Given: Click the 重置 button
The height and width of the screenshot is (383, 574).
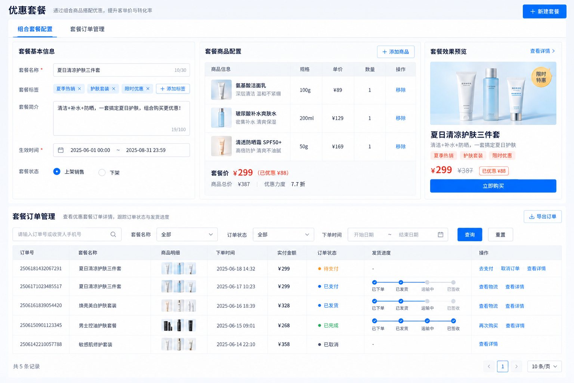Looking at the screenshot, I should point(500,235).
